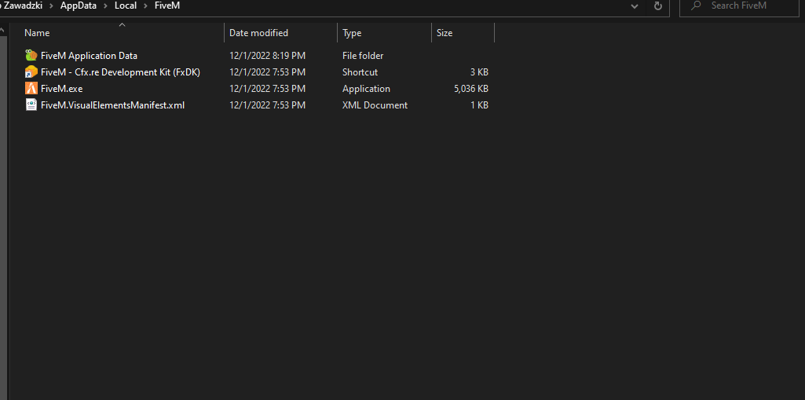This screenshot has height=400, width=805.
Task: Go to Local folder in breadcrumb
Action: coord(126,6)
